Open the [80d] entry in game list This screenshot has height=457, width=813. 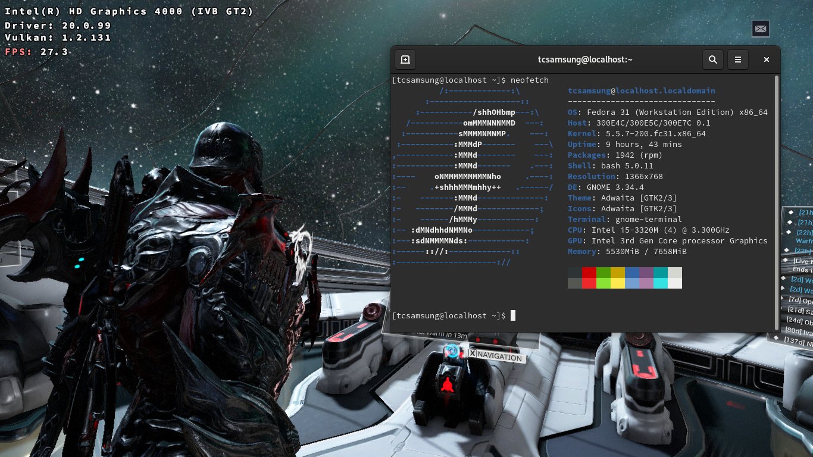[799, 331]
